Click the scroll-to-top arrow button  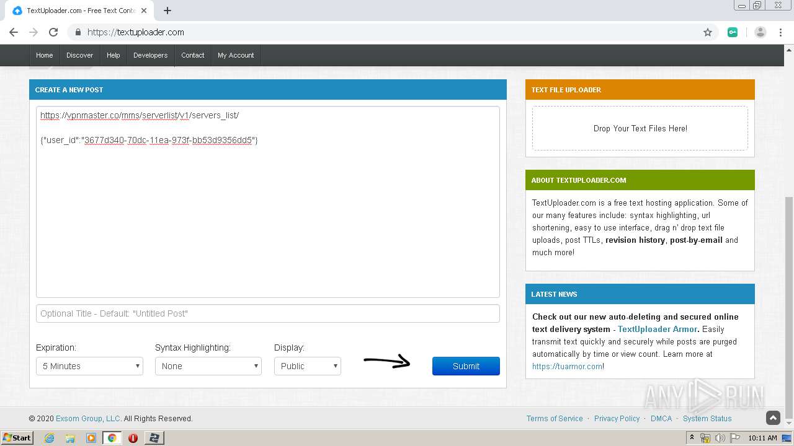773,418
